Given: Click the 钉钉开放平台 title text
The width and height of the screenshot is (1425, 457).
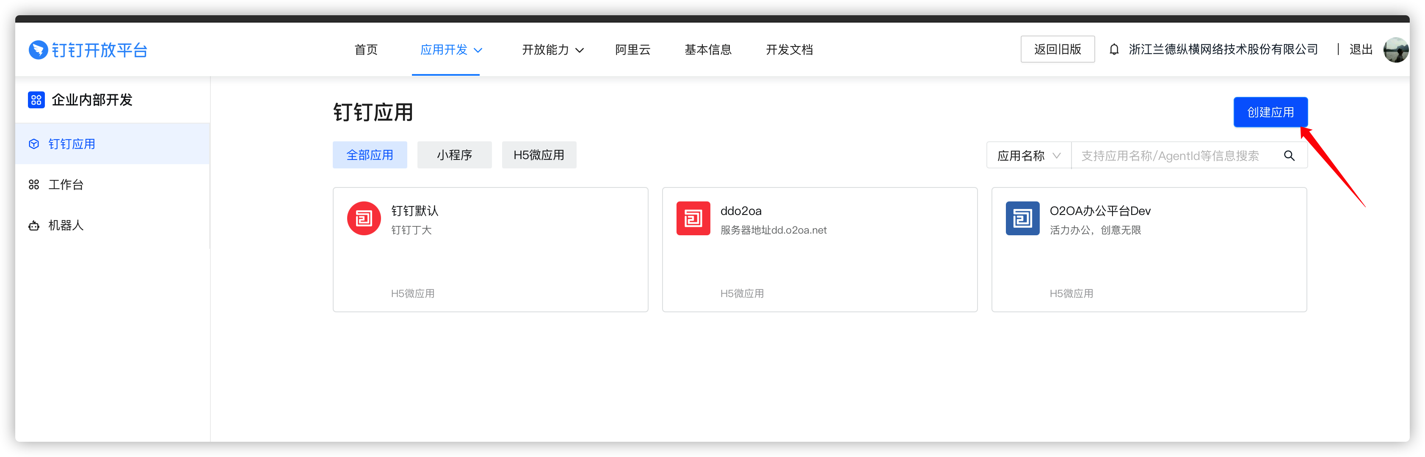Looking at the screenshot, I should pyautogui.click(x=99, y=50).
